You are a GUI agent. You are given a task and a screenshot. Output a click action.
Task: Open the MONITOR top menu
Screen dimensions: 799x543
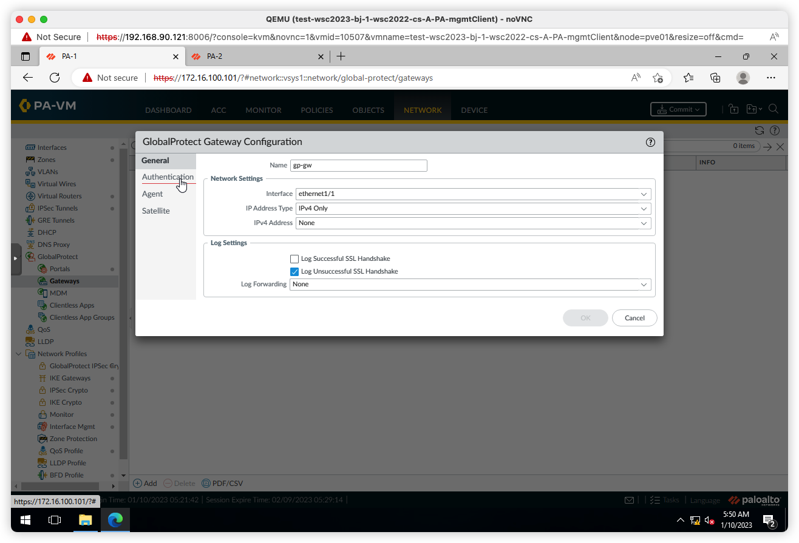click(263, 110)
